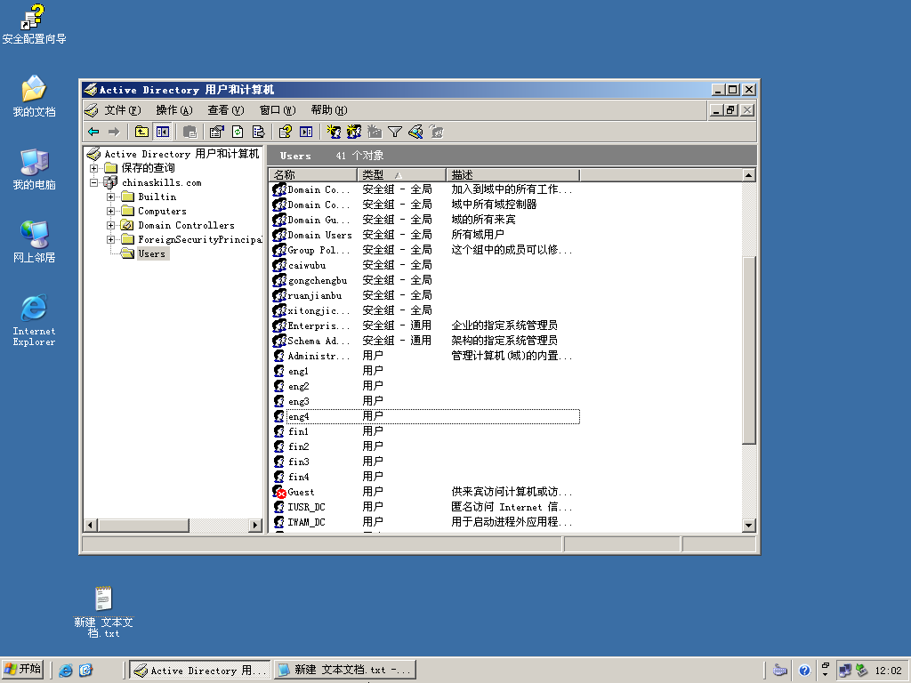Open the filter options funnel icon

[x=395, y=132]
